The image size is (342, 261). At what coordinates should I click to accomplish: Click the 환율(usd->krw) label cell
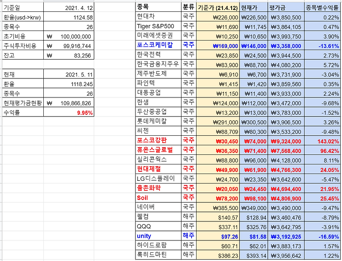tap(23, 17)
